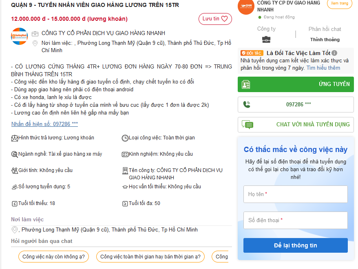
Task: Focus the Số điện thoại input field
Action: 296,220
